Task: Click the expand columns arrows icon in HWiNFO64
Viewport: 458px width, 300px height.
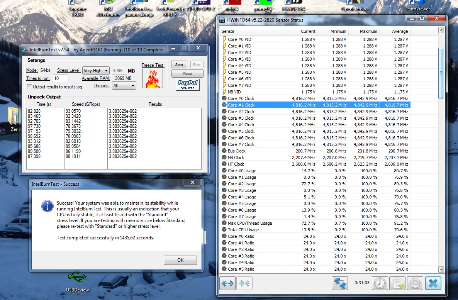Action: point(227,283)
